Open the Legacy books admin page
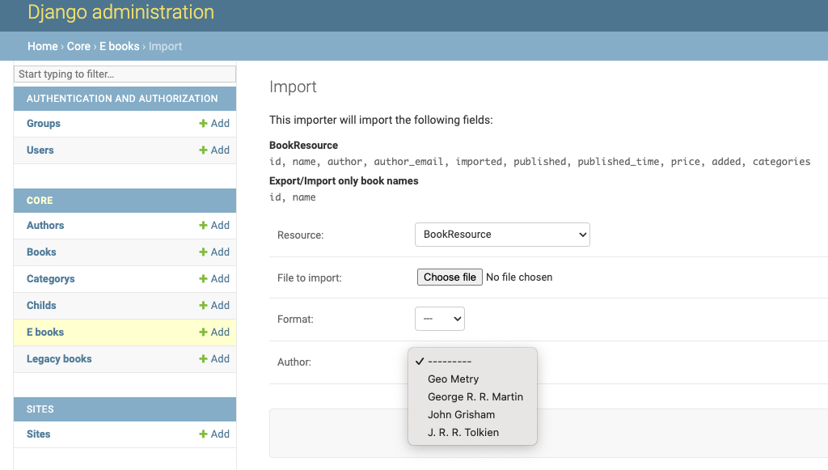This screenshot has width=828, height=470. (x=58, y=358)
